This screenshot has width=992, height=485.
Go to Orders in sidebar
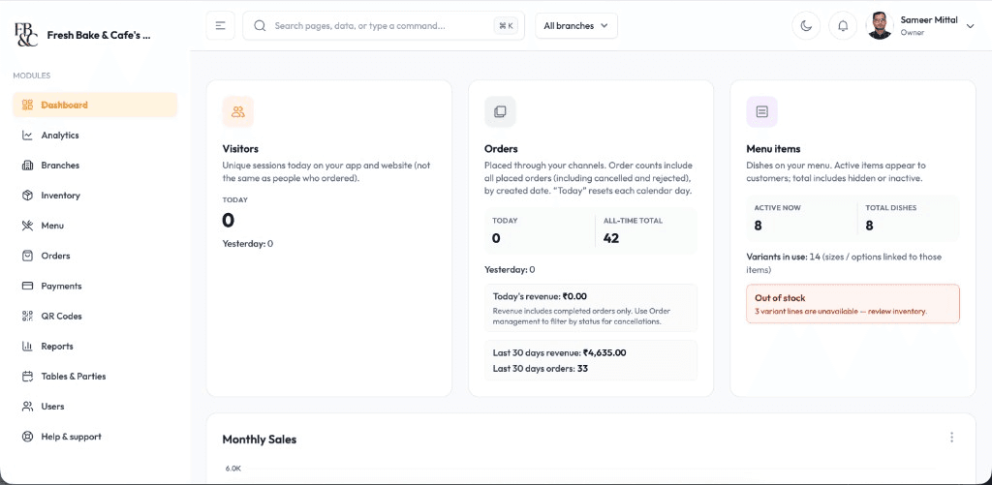tap(95, 257)
